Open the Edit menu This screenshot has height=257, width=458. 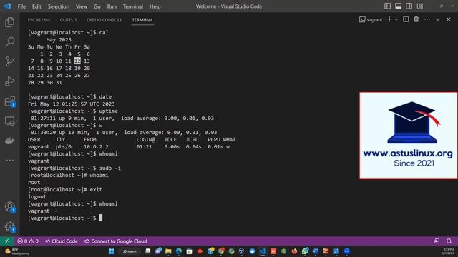[x=36, y=6]
